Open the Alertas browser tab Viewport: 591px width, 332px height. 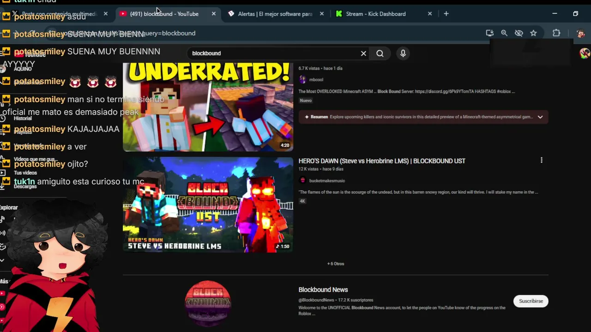[275, 14]
